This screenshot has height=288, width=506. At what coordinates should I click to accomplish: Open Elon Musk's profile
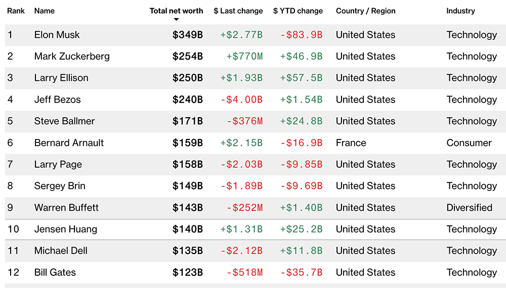pos(57,35)
